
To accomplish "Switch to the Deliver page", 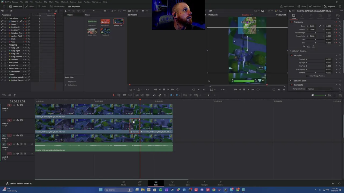I will (x=220, y=183).
